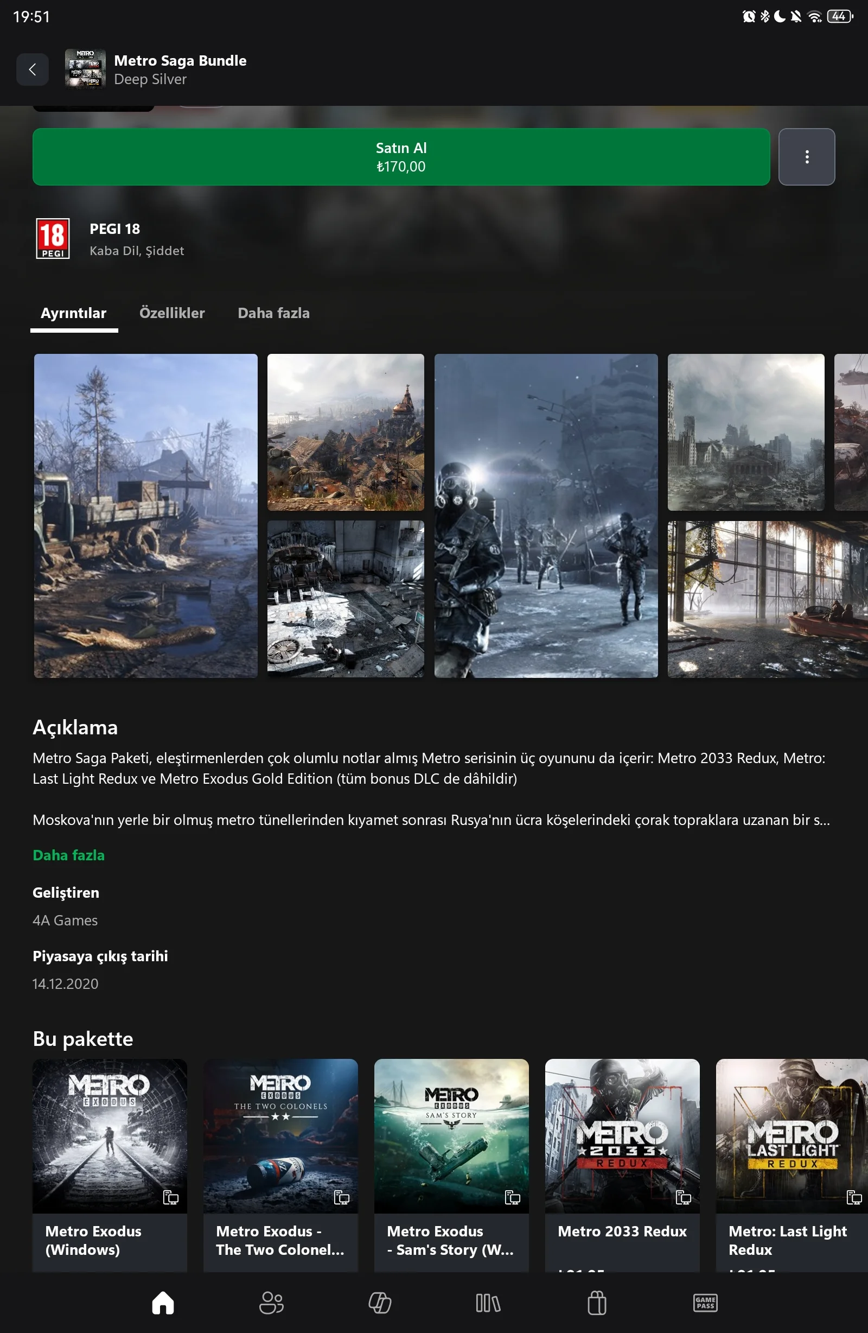View the ruined village church screenshot
Screen dimensions: 868x1333
pyautogui.click(x=346, y=432)
